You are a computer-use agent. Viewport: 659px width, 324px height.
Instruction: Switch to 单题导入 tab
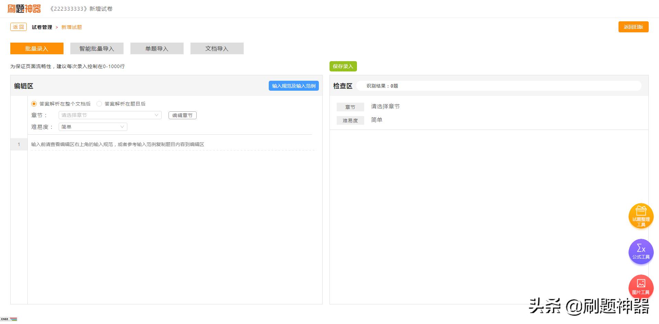(x=157, y=48)
